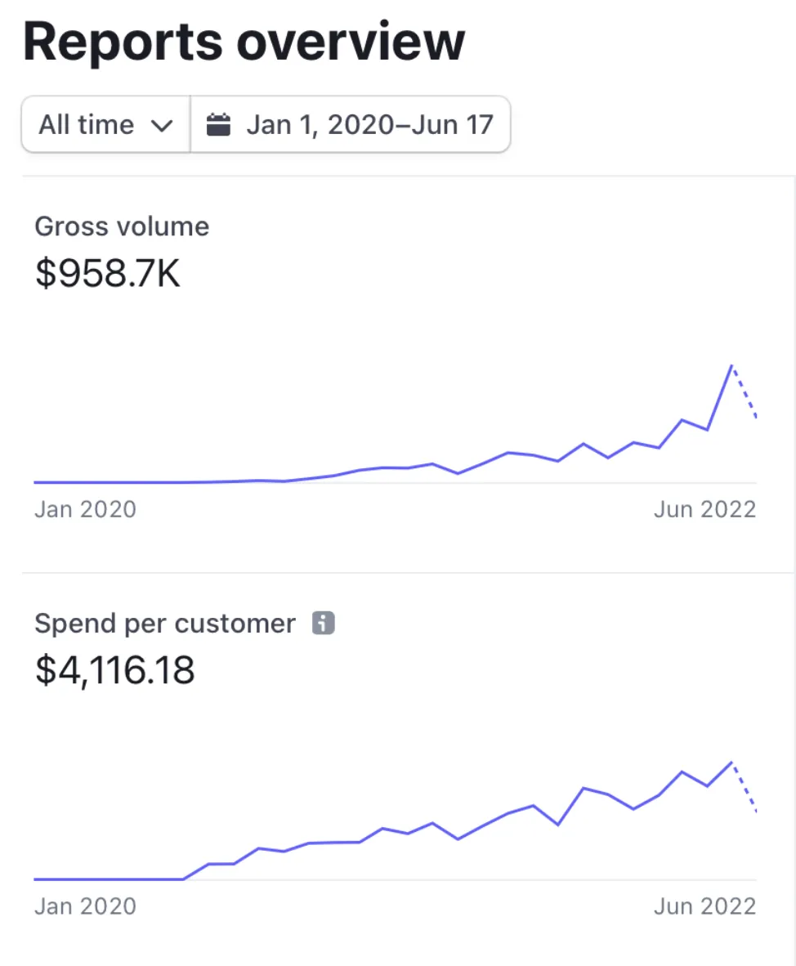
Task: Click the info icon next to Spend per customer
Action: [x=324, y=624]
